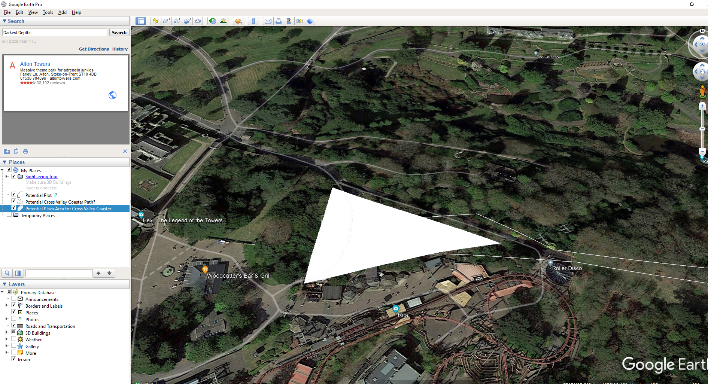Add a polygon from the toolbar
This screenshot has width=708, height=384.
coord(166,21)
